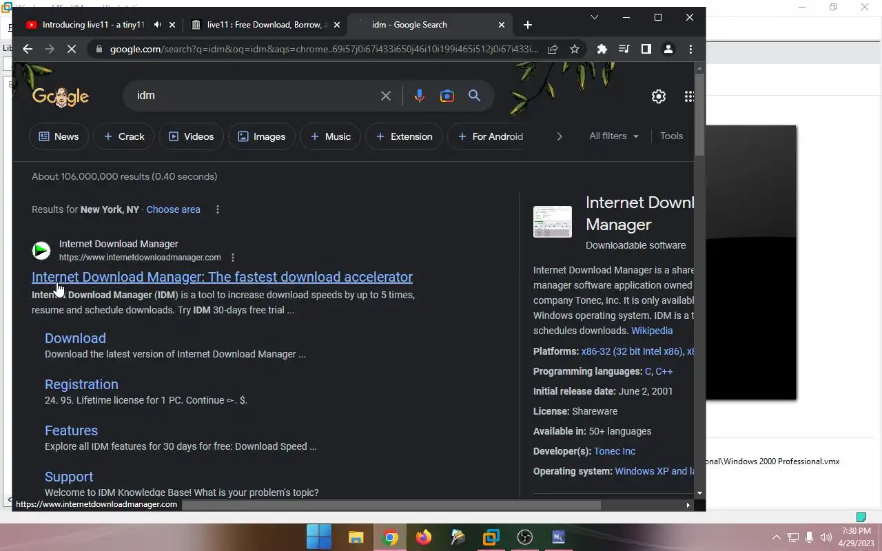Filter results by News
882x551 pixels.
click(59, 136)
